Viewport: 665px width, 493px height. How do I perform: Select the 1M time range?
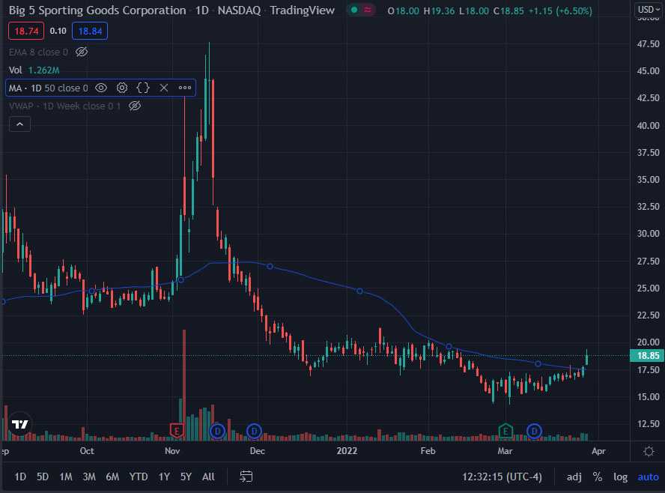tap(66, 477)
